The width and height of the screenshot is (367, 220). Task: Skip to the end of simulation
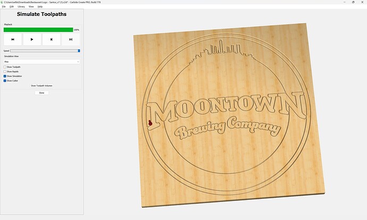coord(71,39)
